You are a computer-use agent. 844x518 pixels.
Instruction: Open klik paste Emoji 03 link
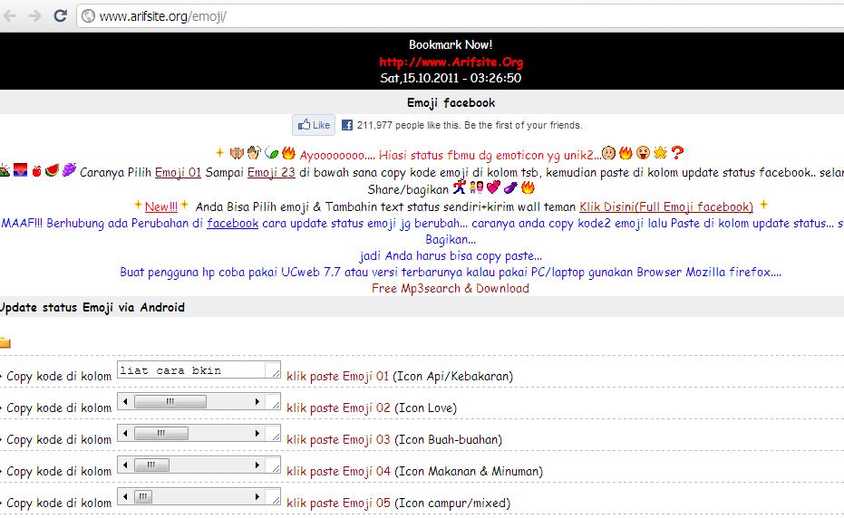click(338, 439)
